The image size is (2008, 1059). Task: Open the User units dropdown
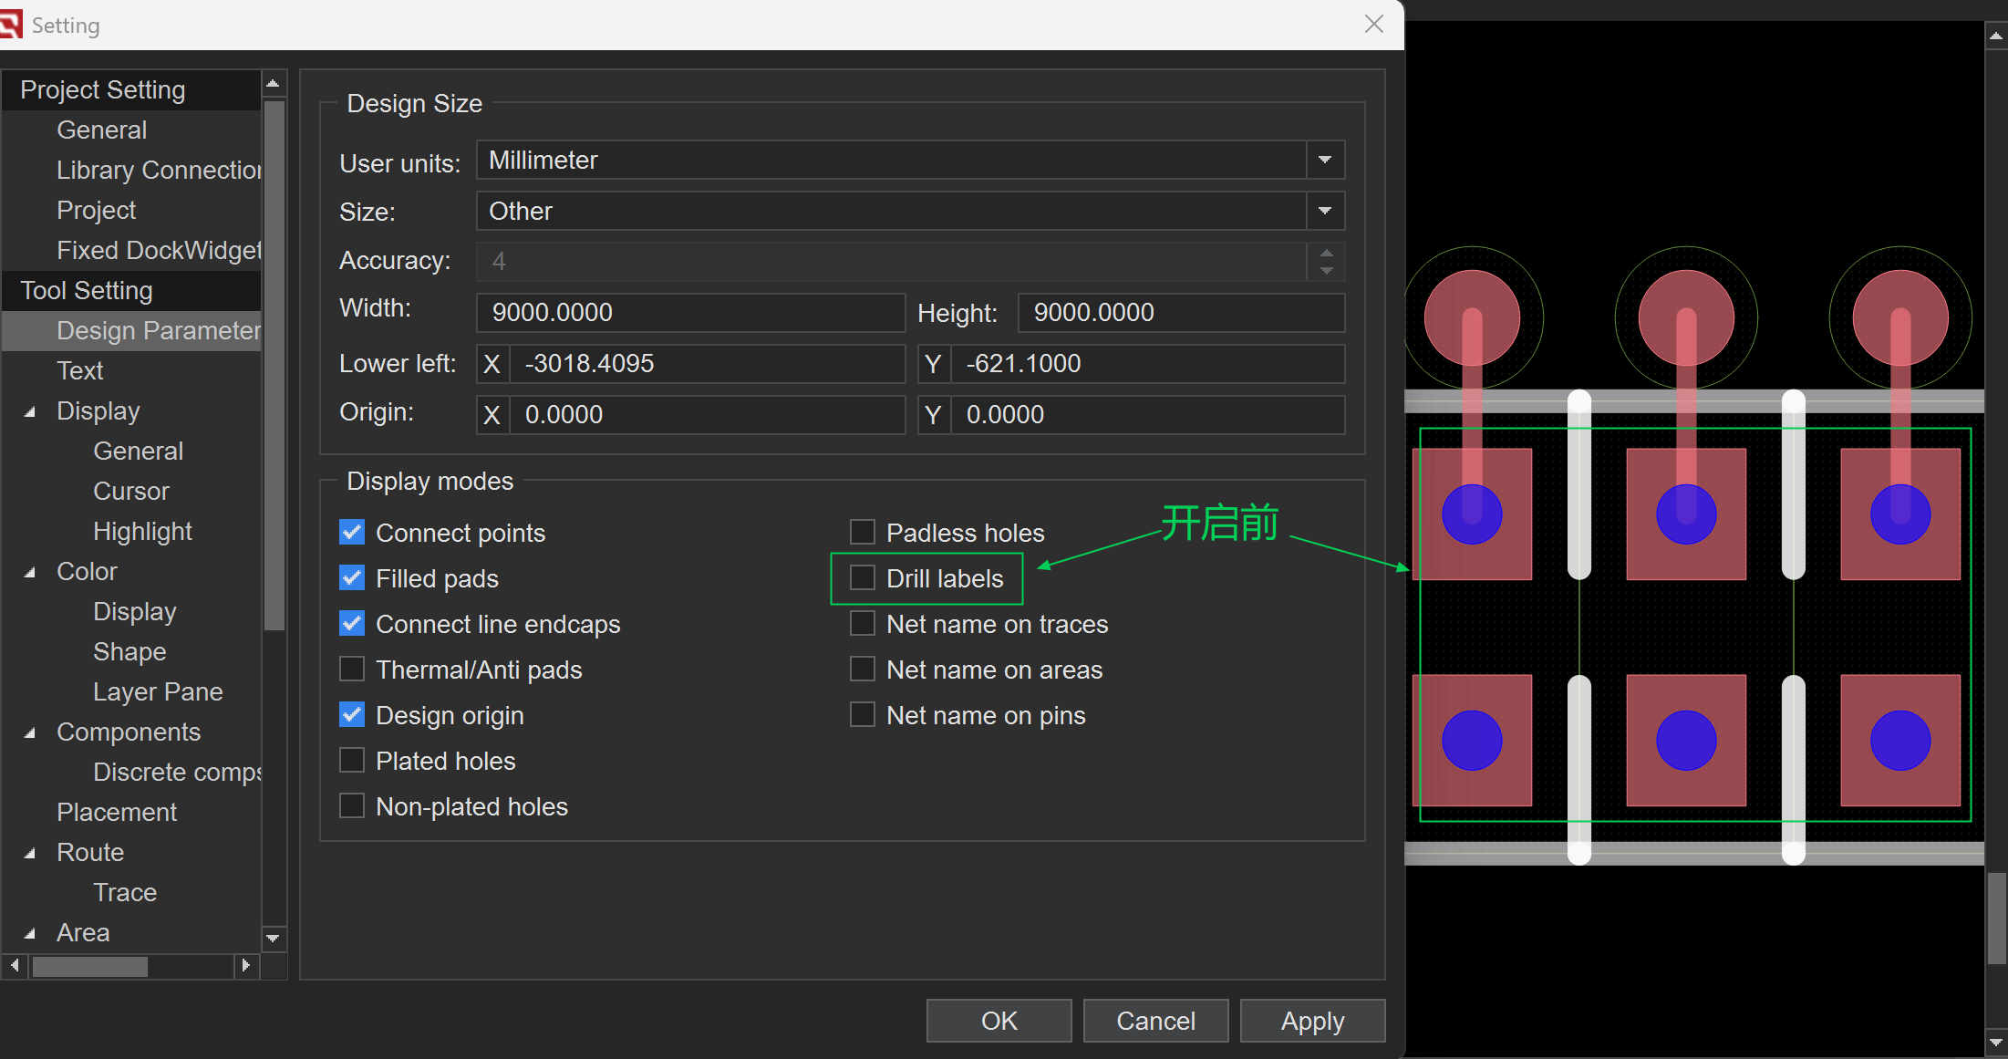[1324, 161]
